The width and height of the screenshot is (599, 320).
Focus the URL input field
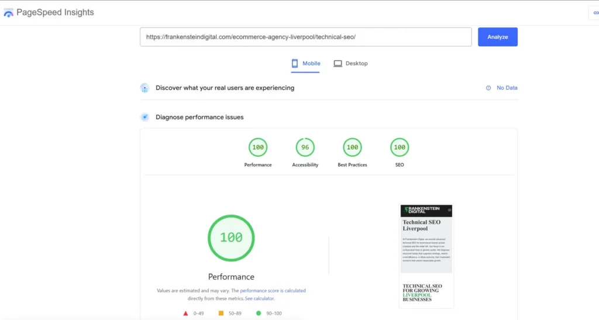click(x=305, y=37)
